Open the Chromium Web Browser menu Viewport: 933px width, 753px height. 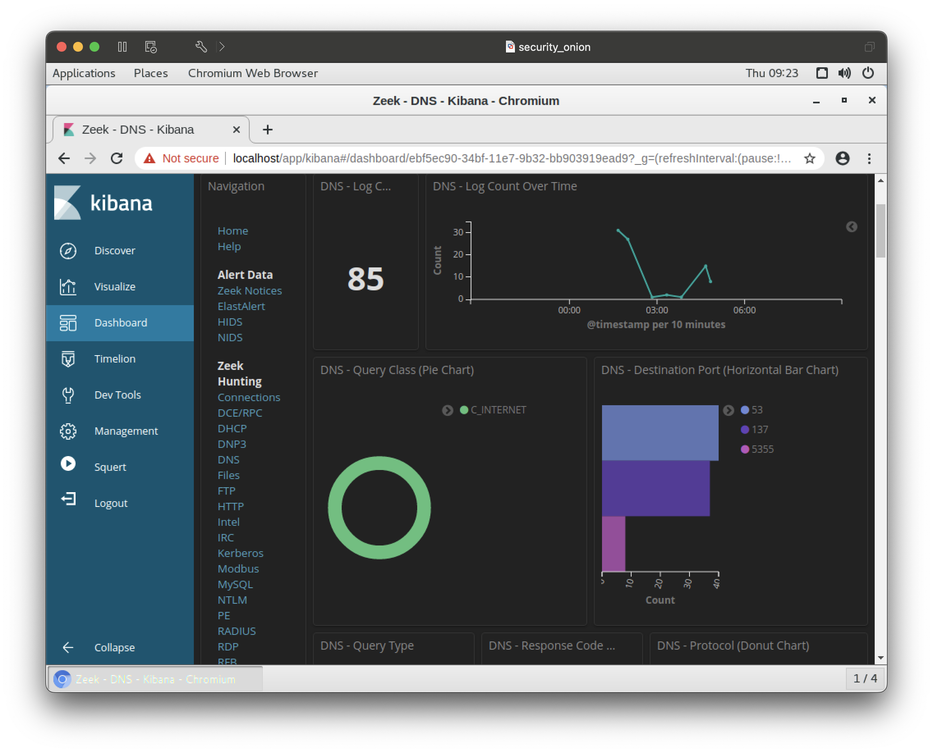click(x=253, y=73)
